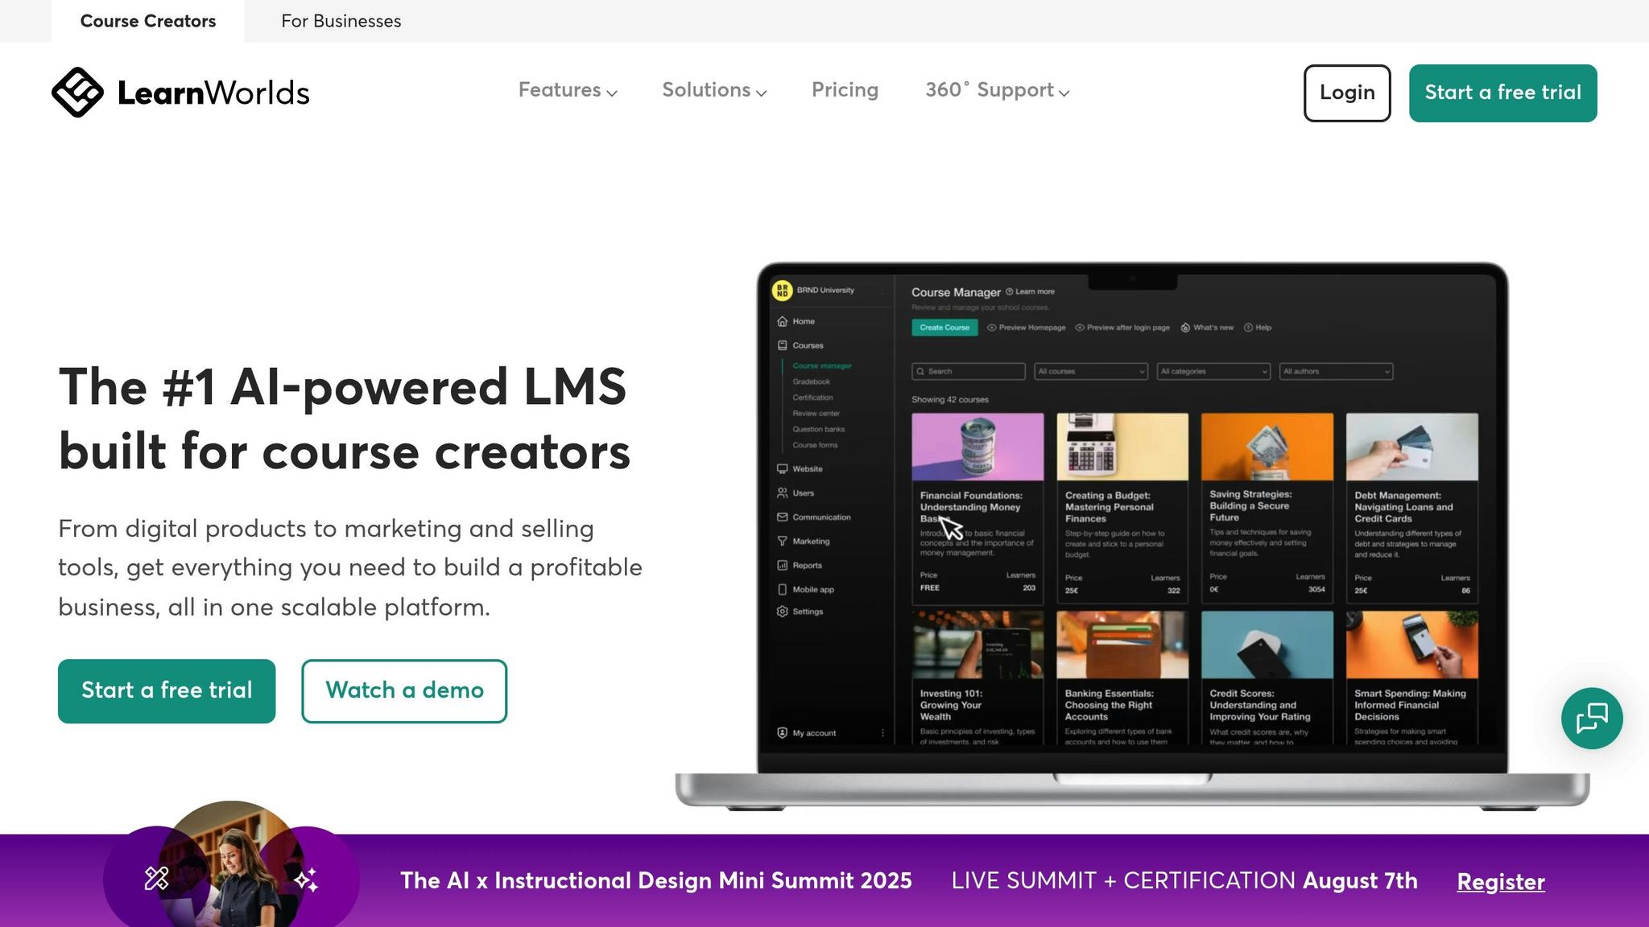Click the Search field in Course Manager
The height and width of the screenshot is (927, 1649).
[969, 371]
